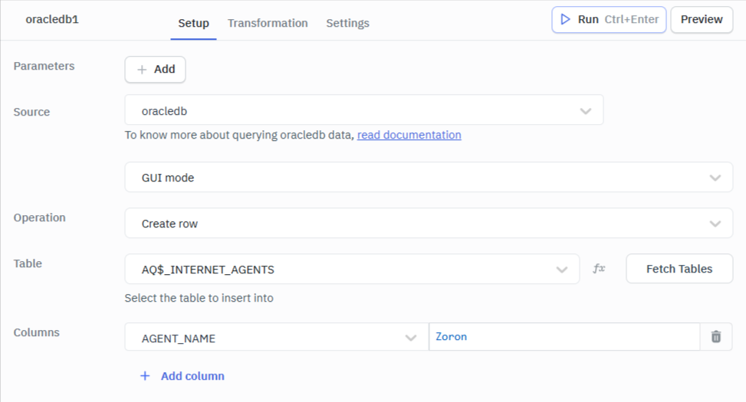The image size is (746, 402).
Task: Click the plus icon beside Add column
Action: [x=145, y=376]
